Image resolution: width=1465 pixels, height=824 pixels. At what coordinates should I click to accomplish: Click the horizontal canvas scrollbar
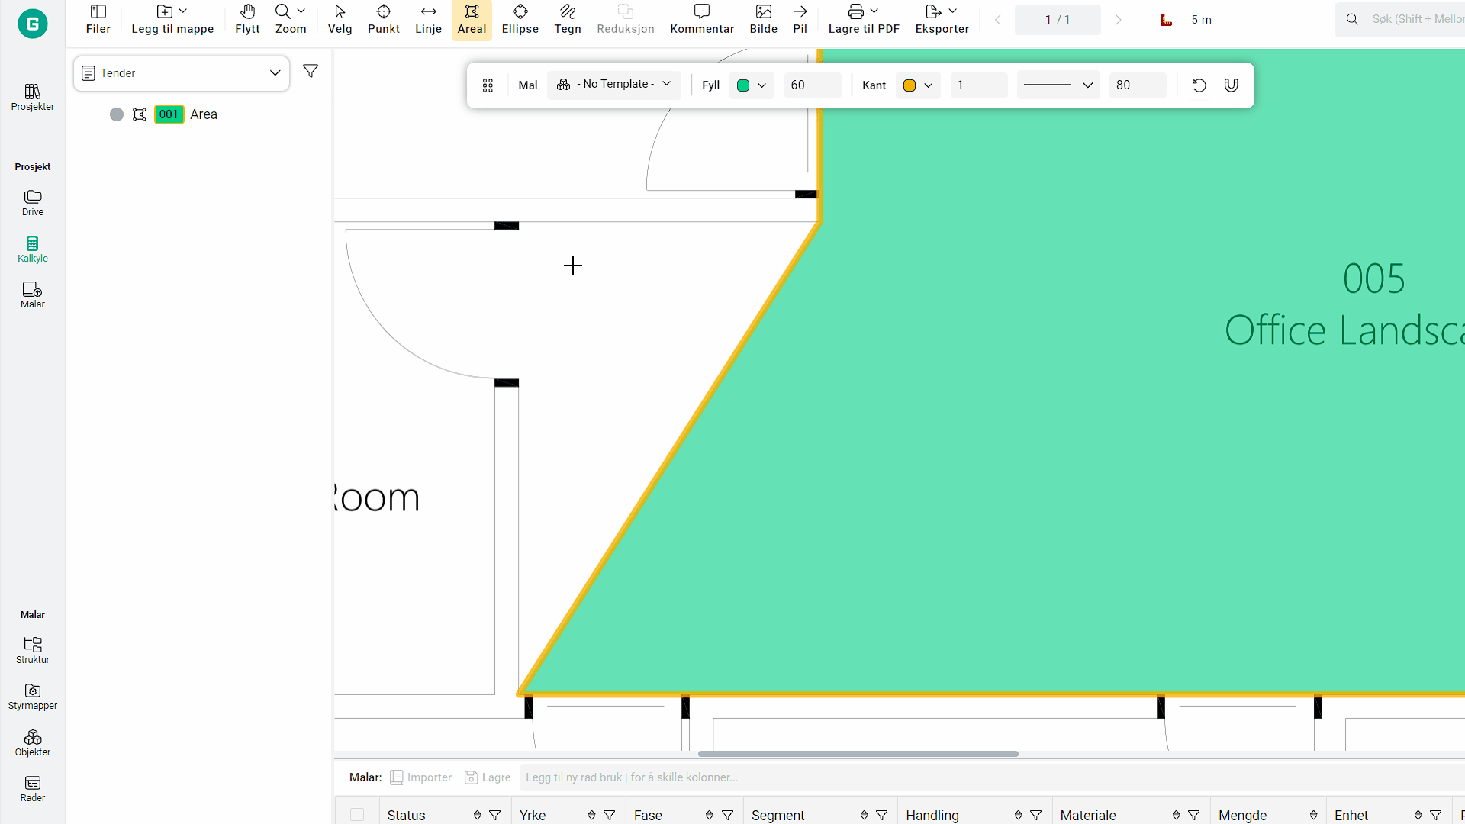[x=858, y=754]
